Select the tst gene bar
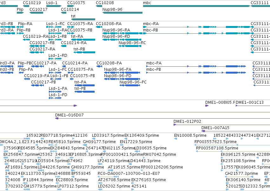270x191 pixels. pos(83,19)
